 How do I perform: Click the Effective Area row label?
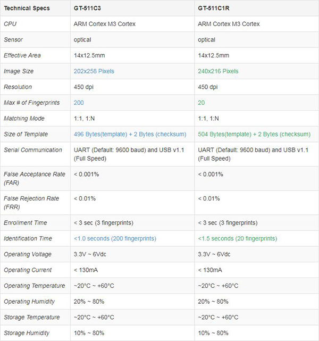click(x=22, y=55)
